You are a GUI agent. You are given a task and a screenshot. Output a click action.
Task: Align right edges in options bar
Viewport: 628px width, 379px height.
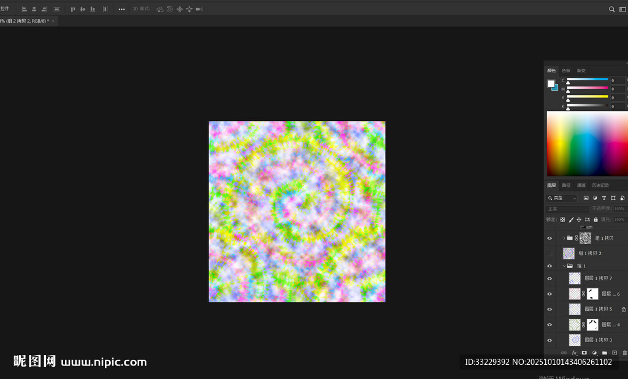44,9
